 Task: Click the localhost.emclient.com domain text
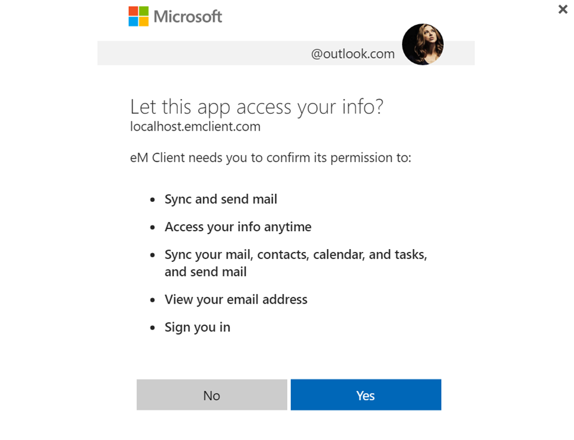click(196, 127)
